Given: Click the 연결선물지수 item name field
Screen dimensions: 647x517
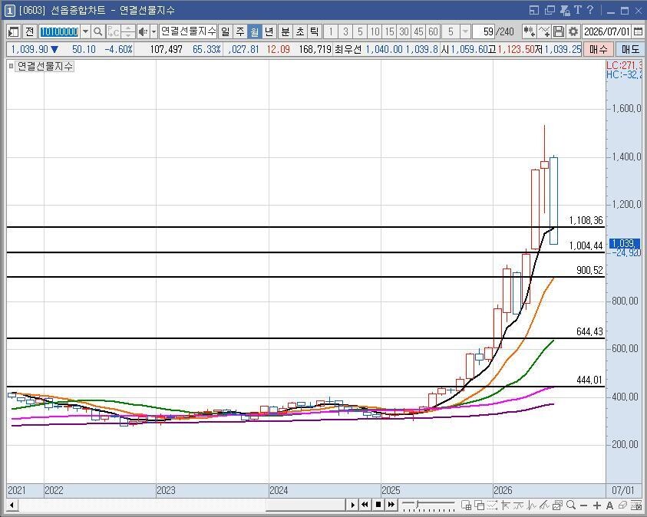Looking at the screenshot, I should (x=188, y=31).
